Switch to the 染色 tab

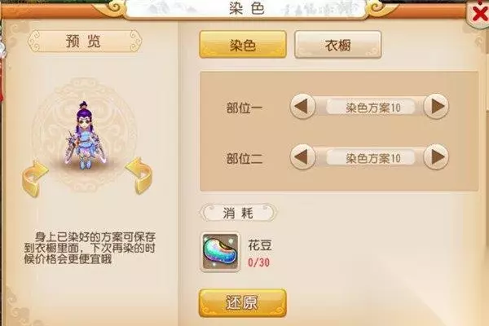coord(243,45)
